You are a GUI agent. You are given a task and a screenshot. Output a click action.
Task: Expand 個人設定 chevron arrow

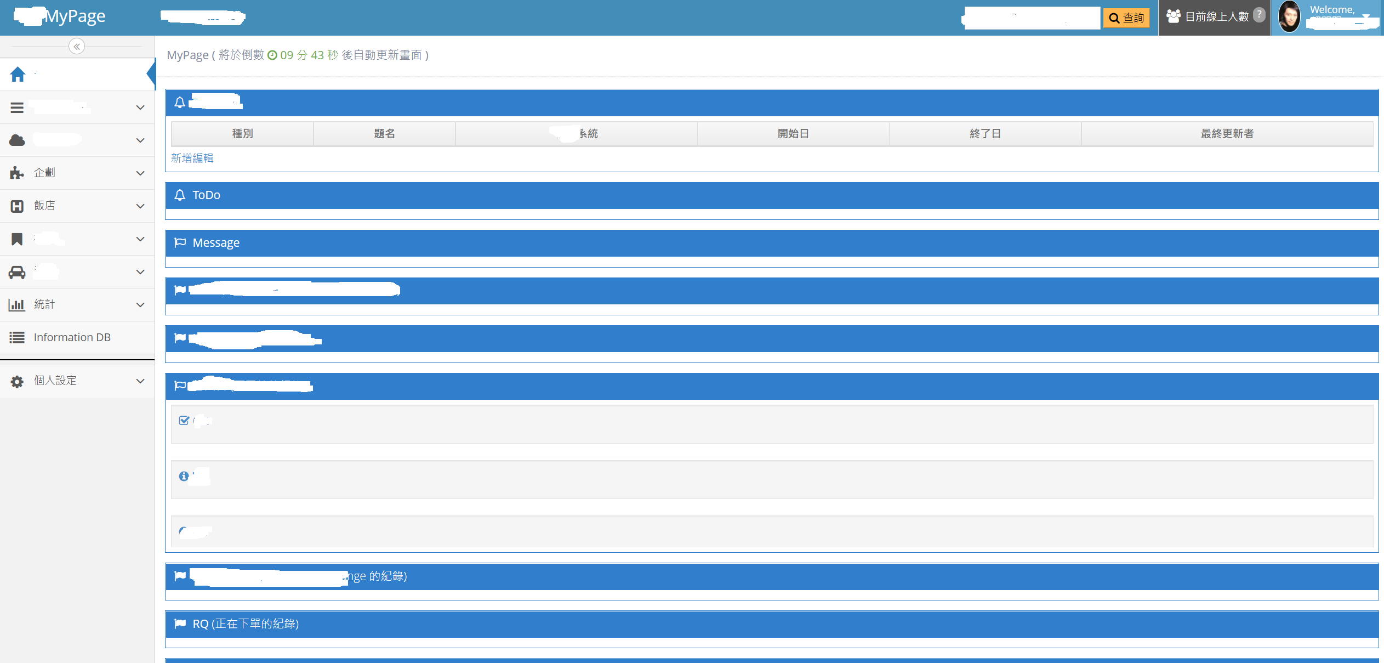click(140, 381)
